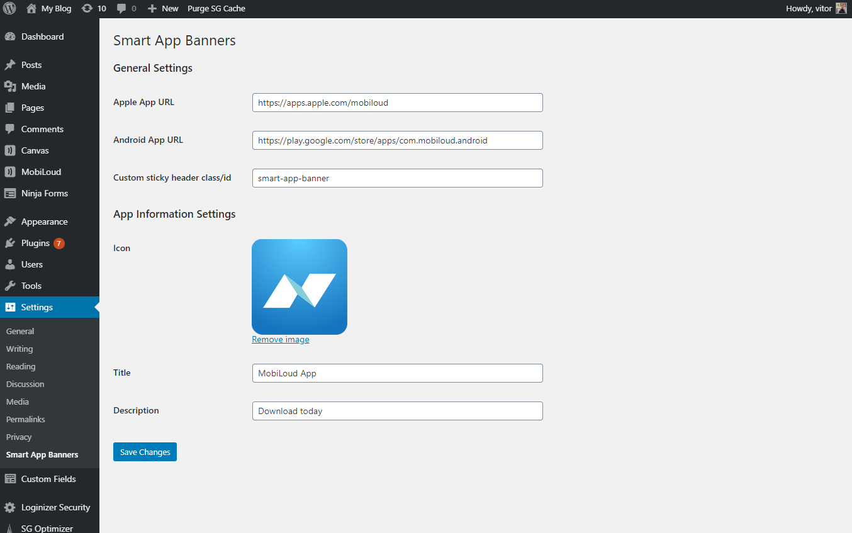
Task: Click the Settings sliders icon
Action: coord(10,307)
